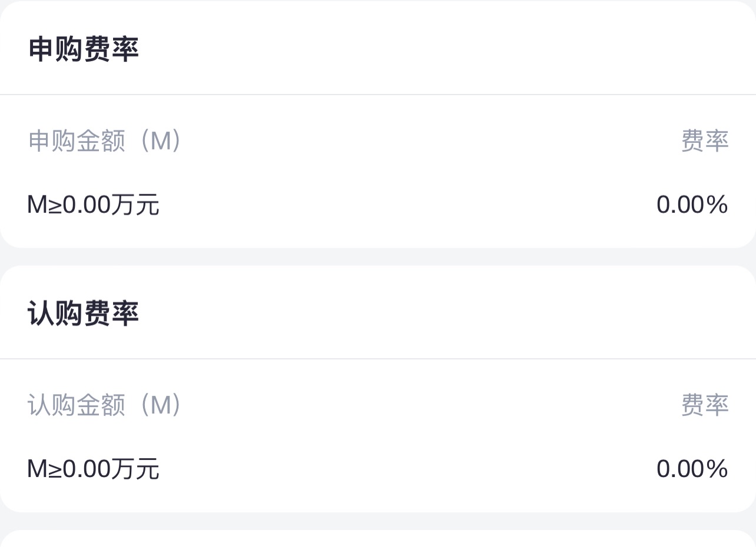Image resolution: width=756 pixels, height=547 pixels.
Task: Click divider line below 申购费率 heading
Action: 378,94
